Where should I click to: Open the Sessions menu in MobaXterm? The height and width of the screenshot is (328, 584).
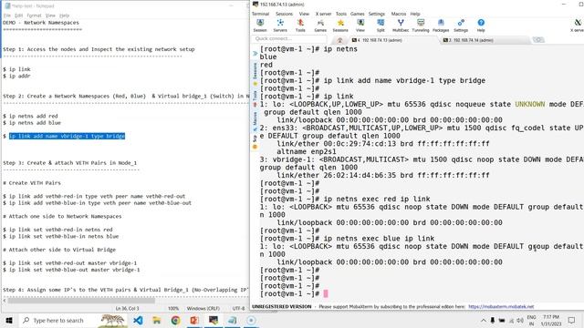click(x=284, y=14)
